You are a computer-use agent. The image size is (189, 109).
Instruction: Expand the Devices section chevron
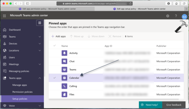click(x=40, y=44)
